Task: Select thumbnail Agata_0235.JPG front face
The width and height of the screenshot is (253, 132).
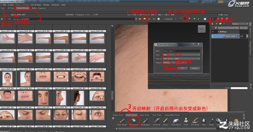Action: click(7, 79)
